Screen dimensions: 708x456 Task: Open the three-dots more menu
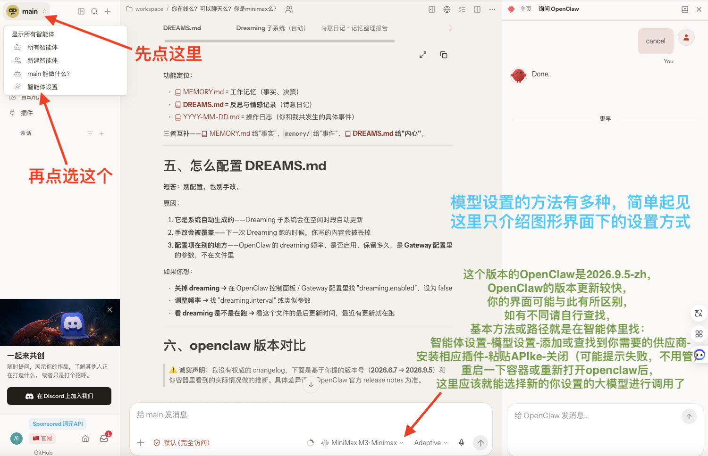click(x=492, y=9)
